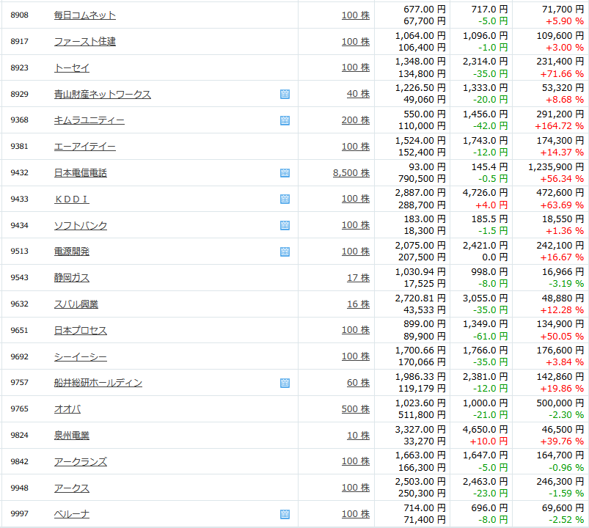589x528 pixels.
Task: Click the 100 株 link for 毎日コムネット
Action: (x=356, y=15)
